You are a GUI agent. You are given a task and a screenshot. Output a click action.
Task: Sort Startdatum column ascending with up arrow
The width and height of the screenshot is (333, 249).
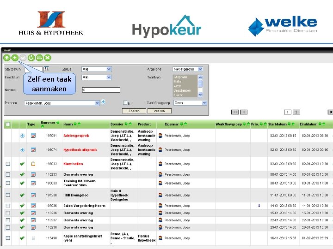(x=293, y=124)
